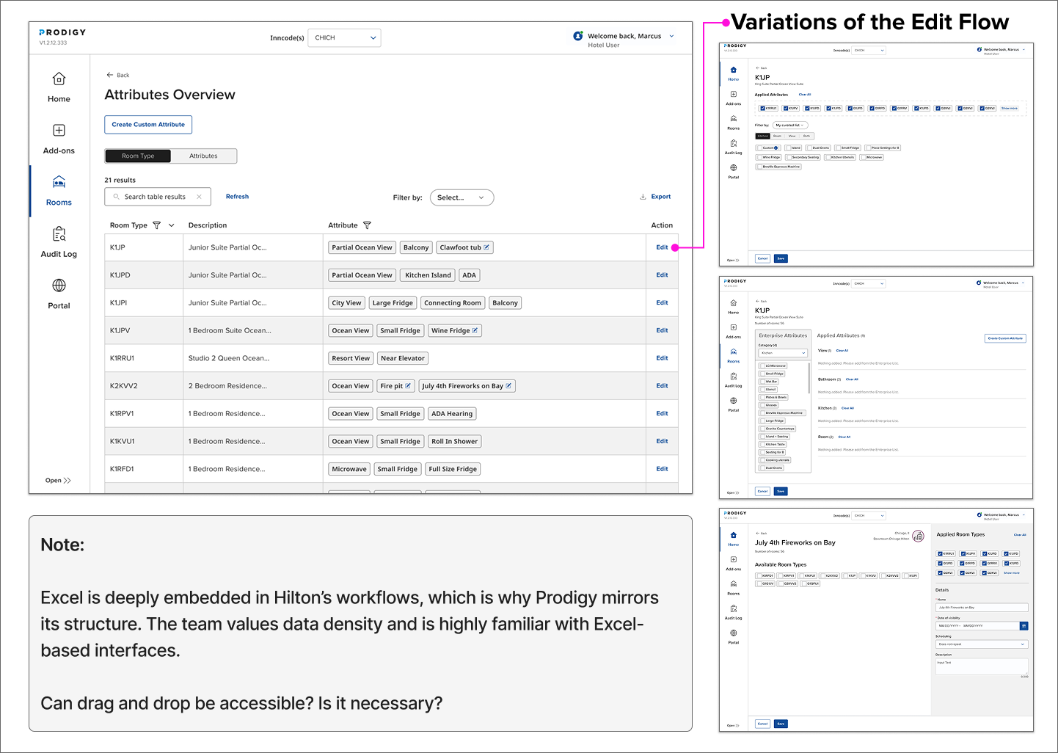The height and width of the screenshot is (753, 1058).
Task: Click the Audit Log icon in the large Attributes Overview sidebar
Action: pyautogui.click(x=59, y=234)
